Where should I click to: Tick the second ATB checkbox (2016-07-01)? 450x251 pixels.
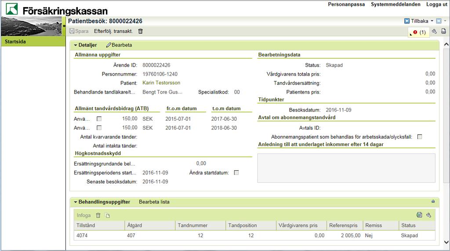coord(99,128)
